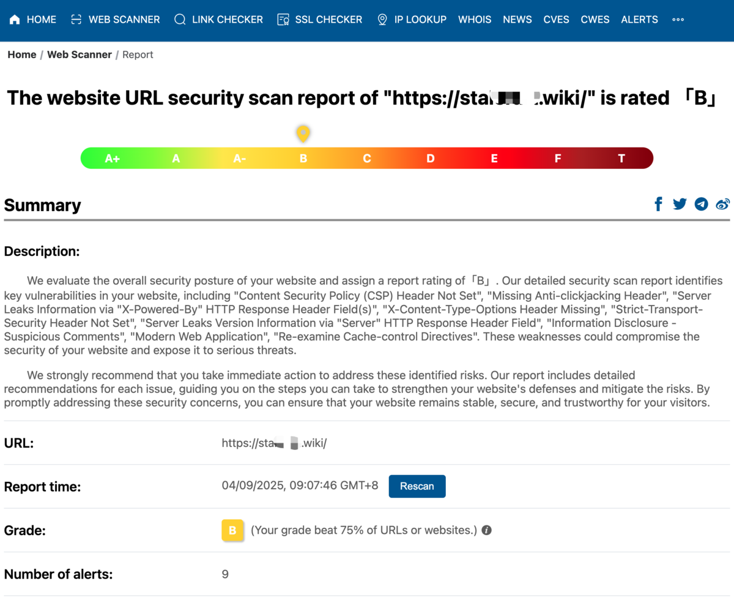Open the ellipsis overflow menu

[678, 19]
